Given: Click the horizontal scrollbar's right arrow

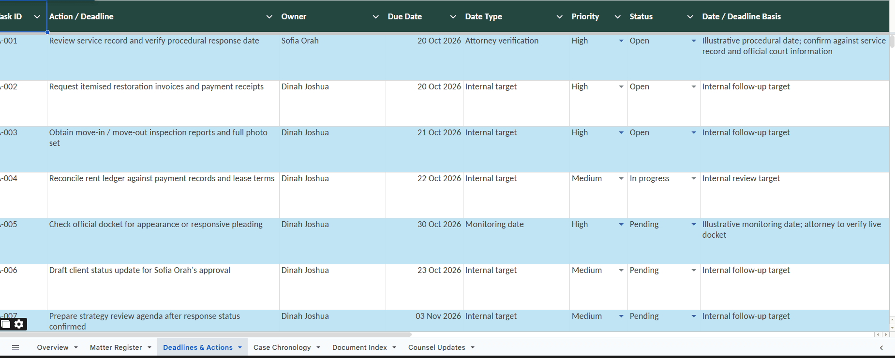Looking at the screenshot, I should [x=886, y=334].
